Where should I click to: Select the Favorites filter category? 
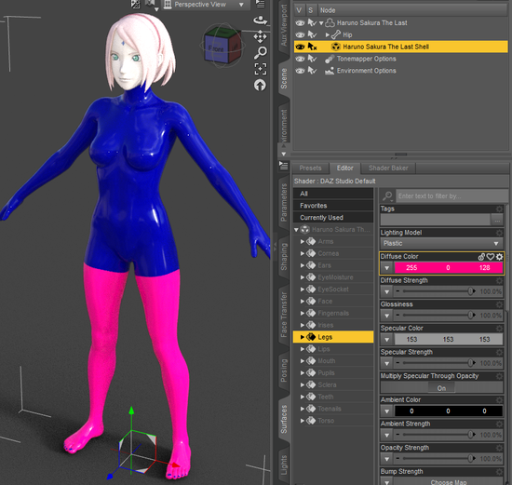(333, 206)
